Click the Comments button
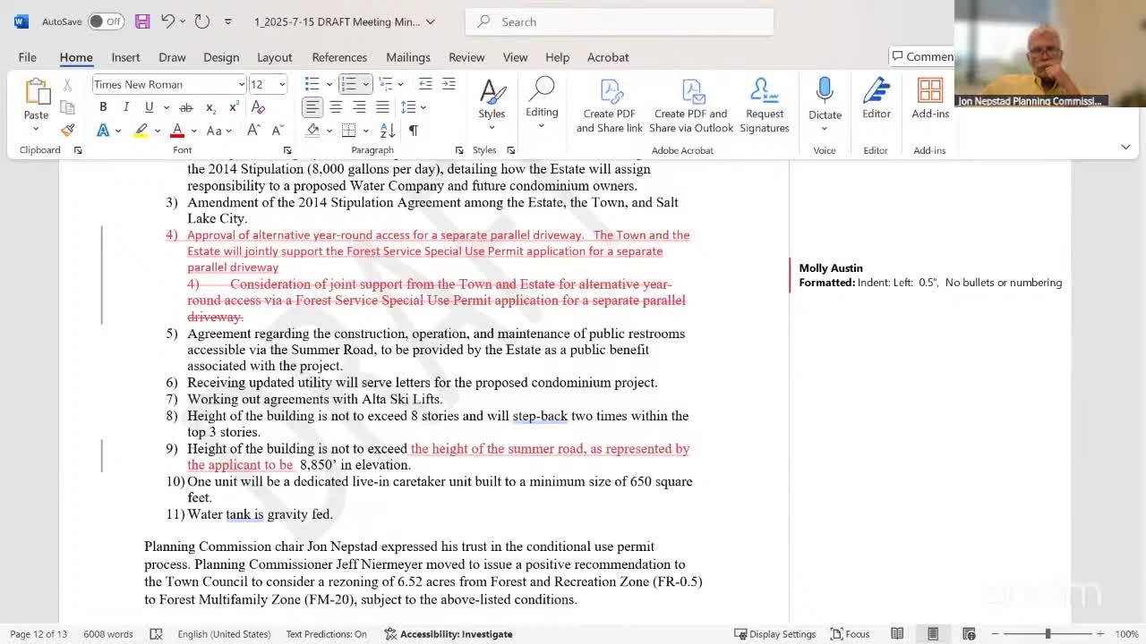This screenshot has height=644, width=1146. 922,56
